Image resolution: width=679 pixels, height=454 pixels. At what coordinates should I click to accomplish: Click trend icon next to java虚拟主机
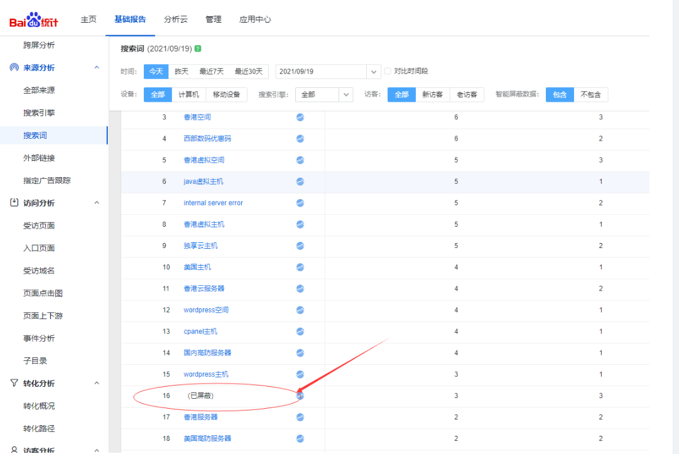click(x=300, y=181)
